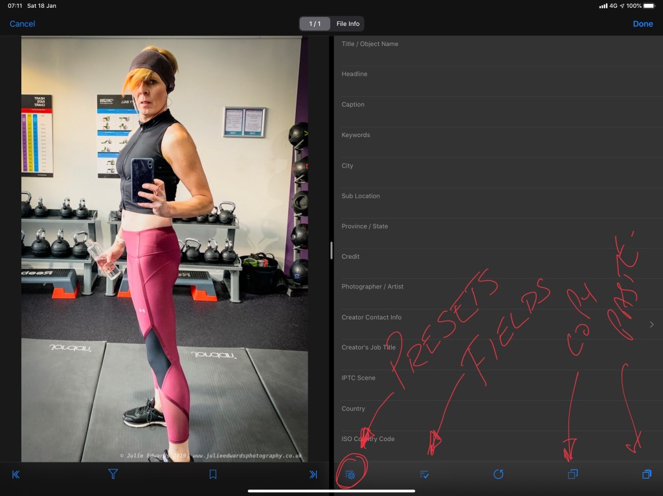Tap the reset circular arrow icon
Viewport: 663px width, 496px height.
tap(498, 475)
